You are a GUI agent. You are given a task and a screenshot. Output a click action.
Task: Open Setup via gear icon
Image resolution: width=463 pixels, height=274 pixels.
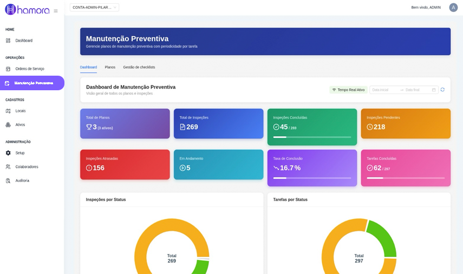8,153
